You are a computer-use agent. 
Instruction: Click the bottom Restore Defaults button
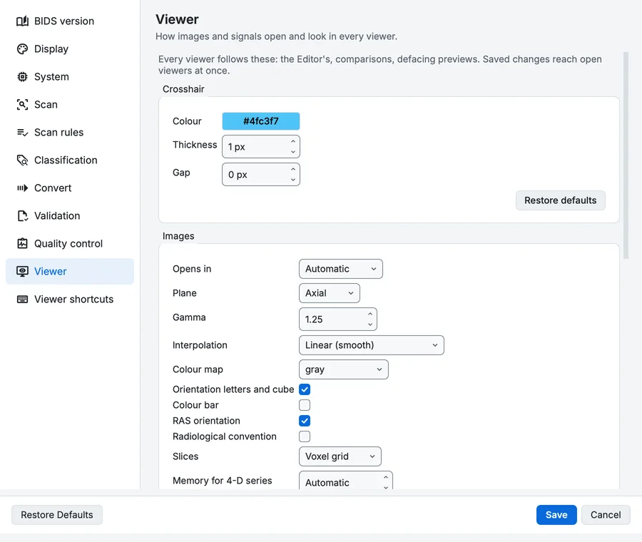click(x=57, y=515)
